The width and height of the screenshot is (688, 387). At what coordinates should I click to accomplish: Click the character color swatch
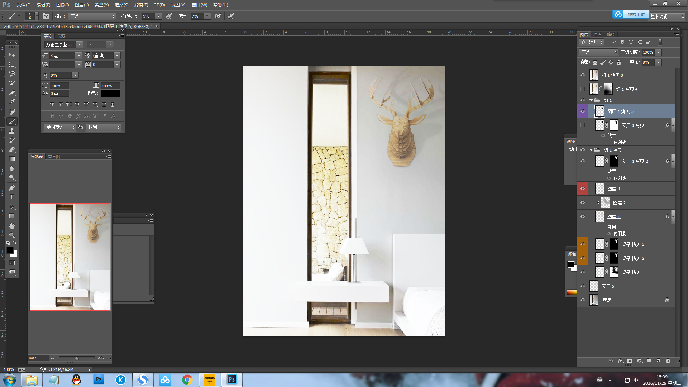[x=110, y=93]
